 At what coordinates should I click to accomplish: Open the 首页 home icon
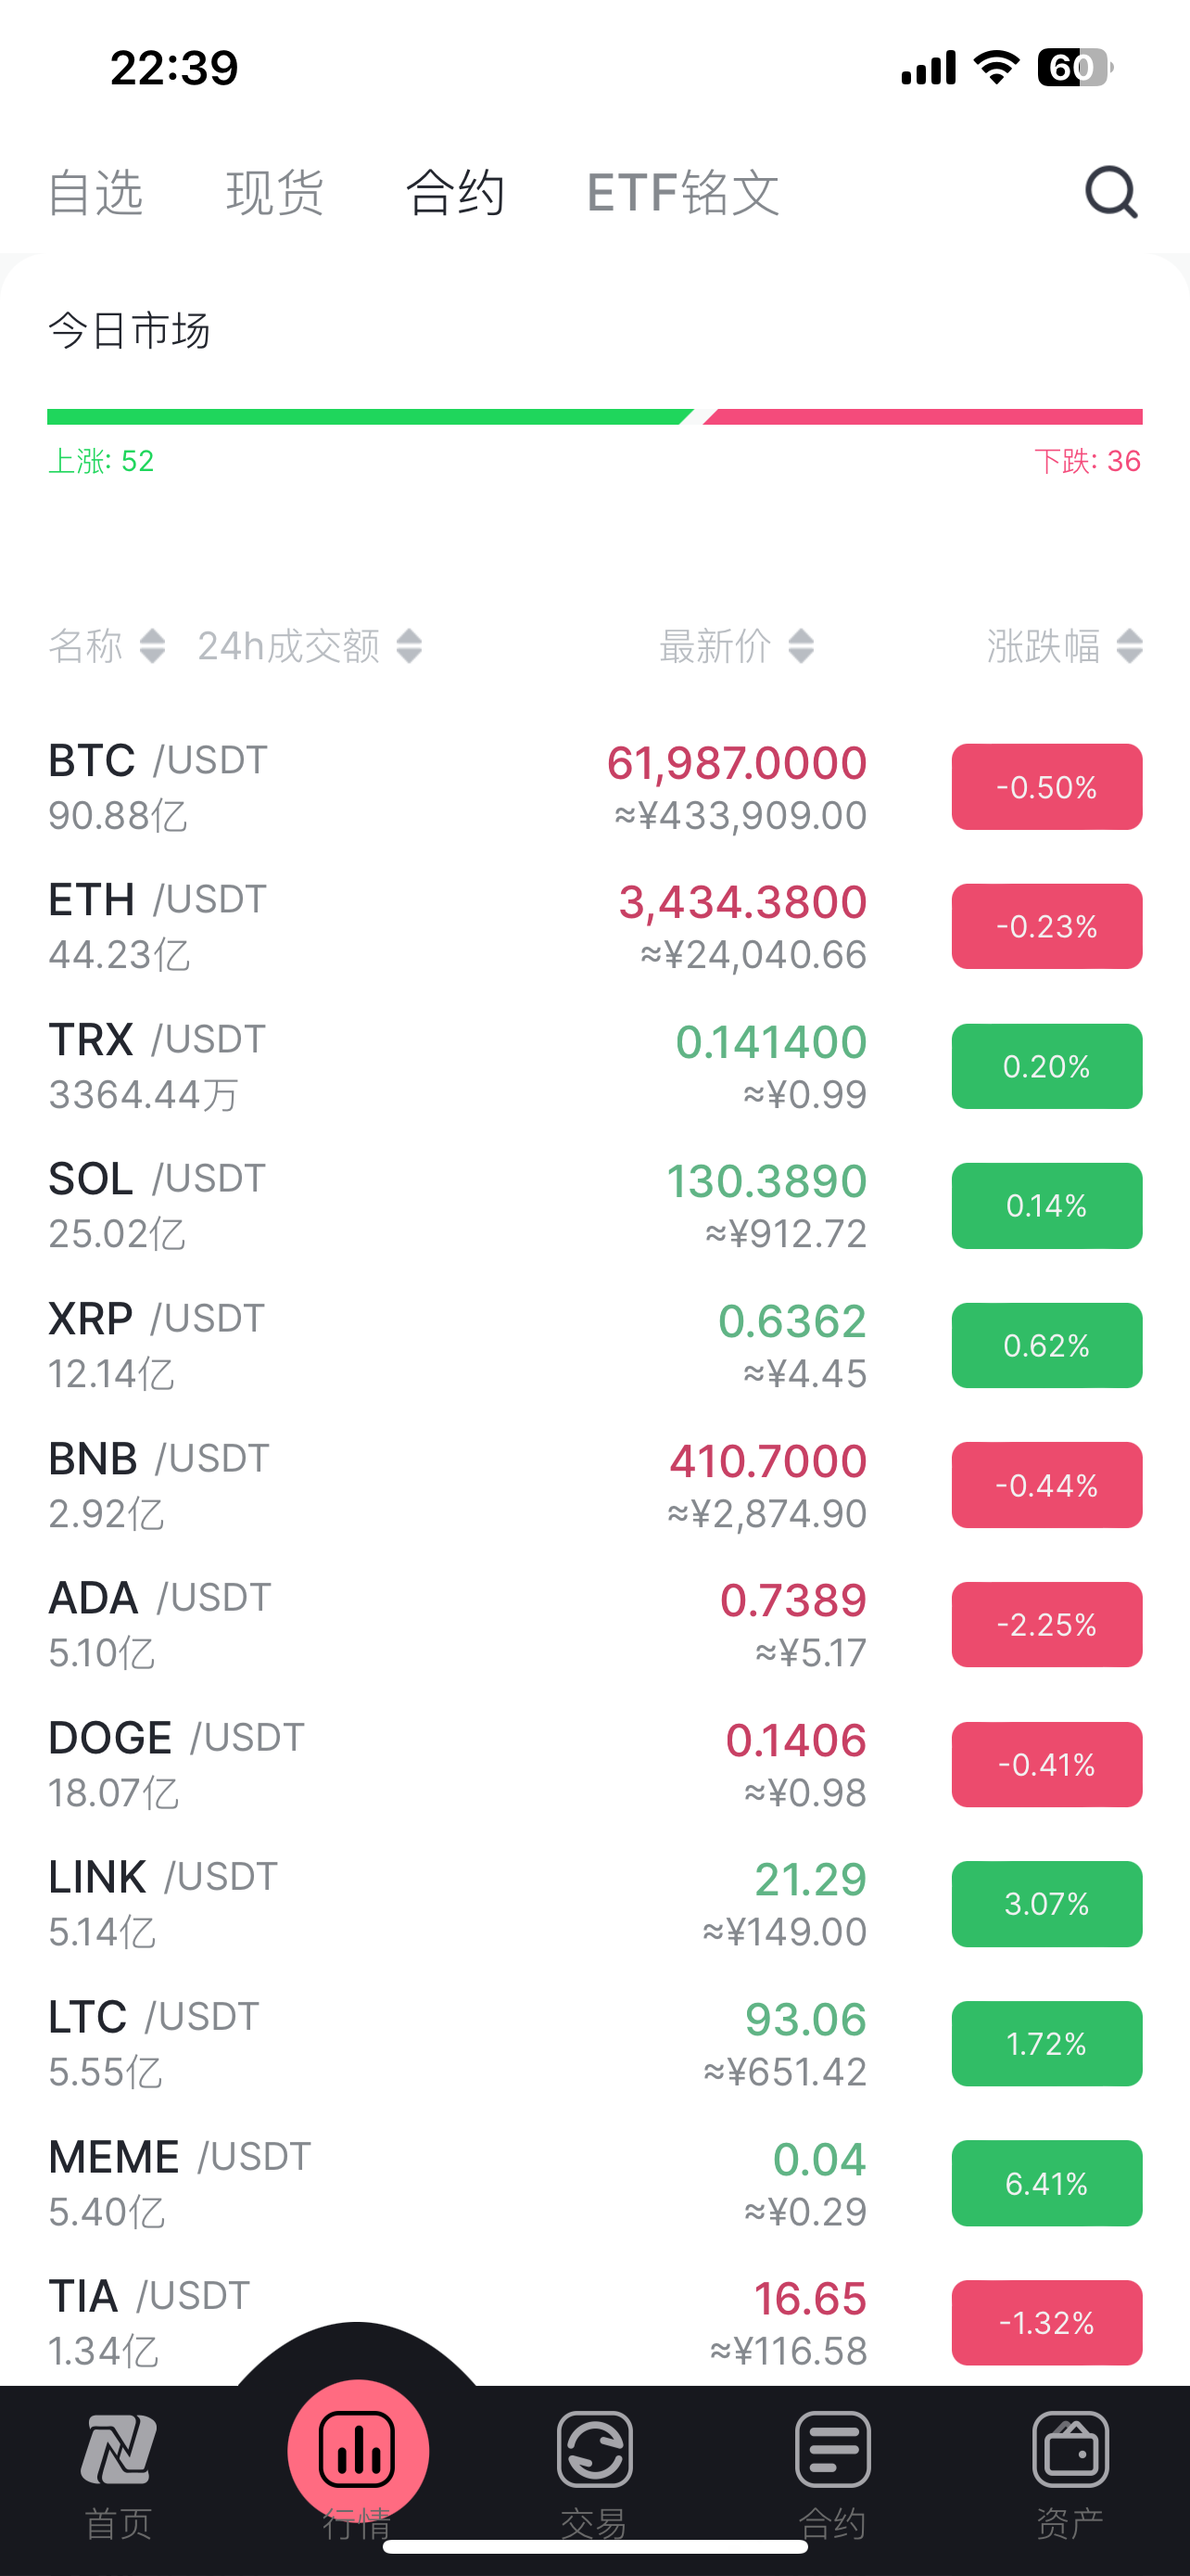tap(118, 2450)
